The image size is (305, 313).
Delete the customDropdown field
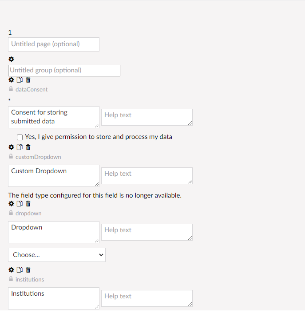coord(28,147)
